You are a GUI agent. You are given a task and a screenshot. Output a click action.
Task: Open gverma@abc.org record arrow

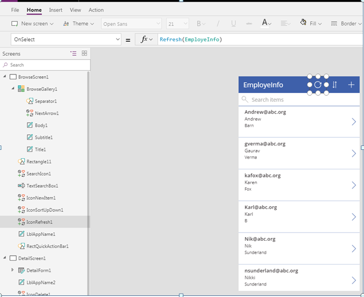[x=354, y=153]
